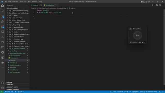Open Remote Explorer icon in activity bar
Viewport: 165px width, 93px height.
(3, 32)
